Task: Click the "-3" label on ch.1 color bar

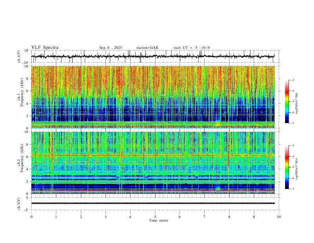Action: pos(293,80)
